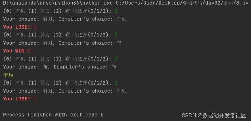Click the green input value 2

pyautogui.click(x=116, y=59)
